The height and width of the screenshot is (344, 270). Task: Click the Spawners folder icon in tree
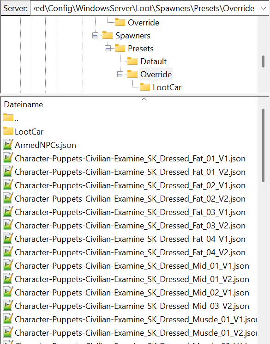coord(107,35)
